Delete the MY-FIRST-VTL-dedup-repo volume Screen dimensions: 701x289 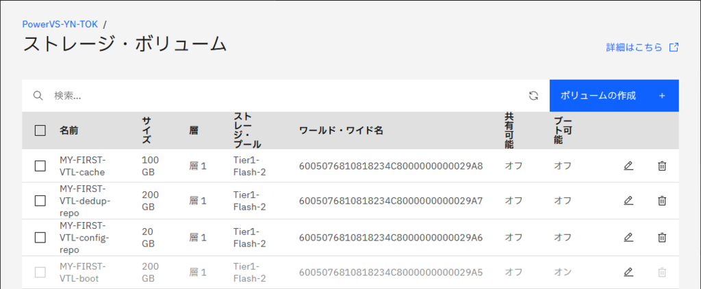coord(662,201)
